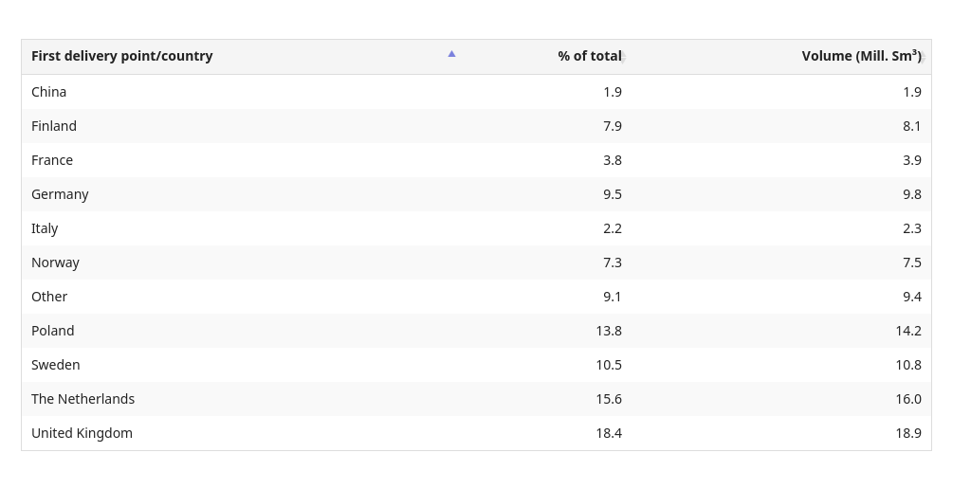Sort by First delivery point/country header

[x=122, y=56]
